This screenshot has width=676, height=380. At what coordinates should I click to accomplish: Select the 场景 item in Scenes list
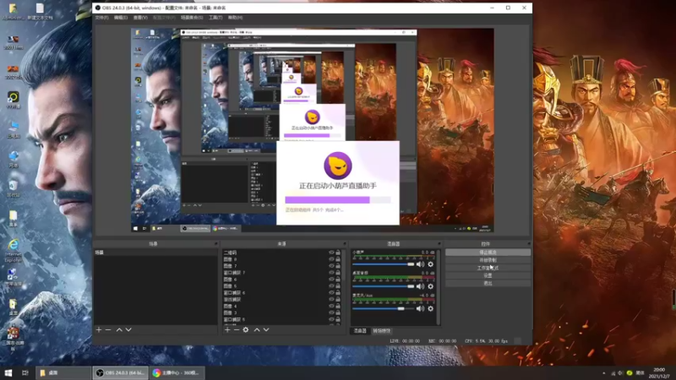(155, 252)
